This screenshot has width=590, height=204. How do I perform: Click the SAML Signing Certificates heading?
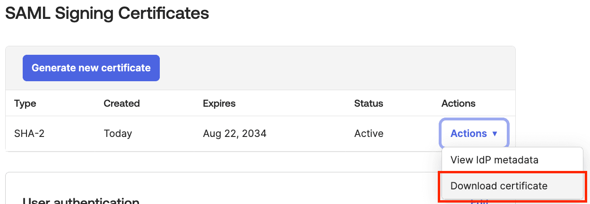click(107, 13)
